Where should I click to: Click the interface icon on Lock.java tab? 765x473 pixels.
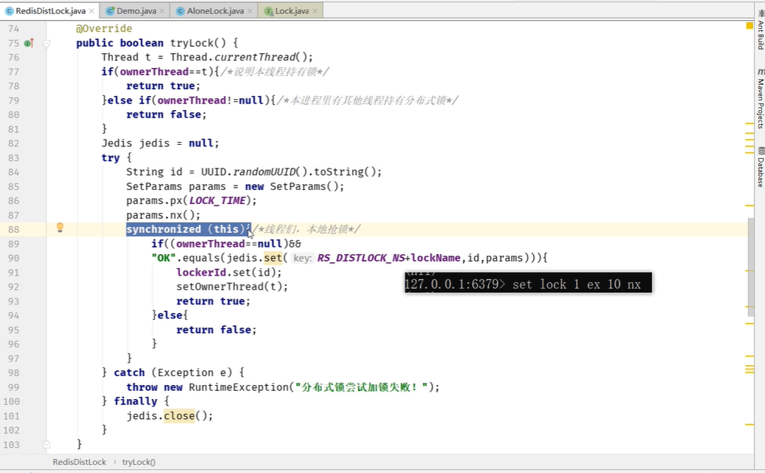pyautogui.click(x=268, y=11)
